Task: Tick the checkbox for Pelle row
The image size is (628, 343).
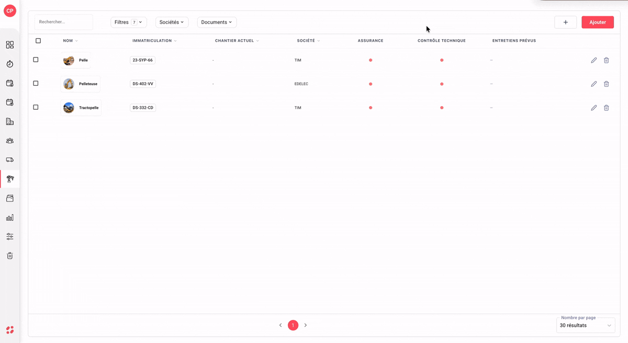Action: pos(36,60)
